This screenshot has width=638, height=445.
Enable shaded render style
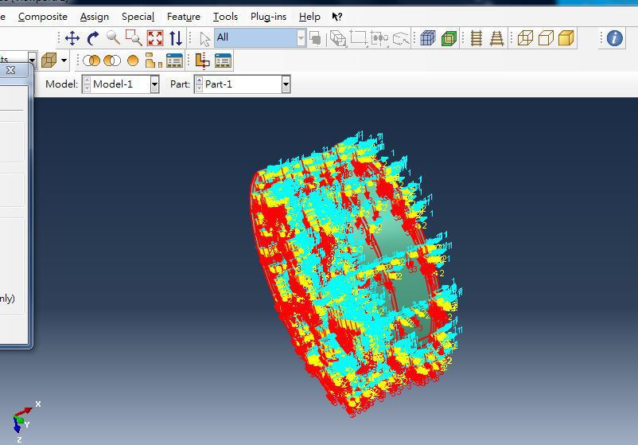(x=566, y=37)
